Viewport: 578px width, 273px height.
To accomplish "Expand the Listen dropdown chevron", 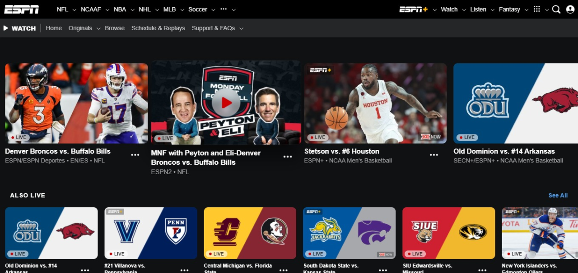I will [x=492, y=9].
